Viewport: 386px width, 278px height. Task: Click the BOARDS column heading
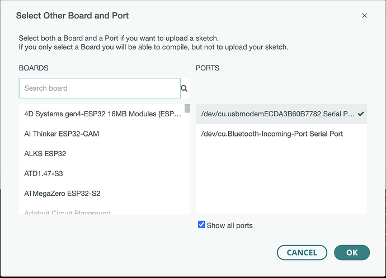(x=34, y=68)
